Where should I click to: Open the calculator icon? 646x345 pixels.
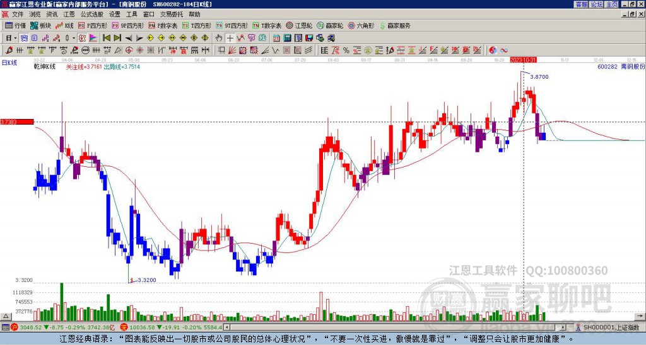click(287, 38)
